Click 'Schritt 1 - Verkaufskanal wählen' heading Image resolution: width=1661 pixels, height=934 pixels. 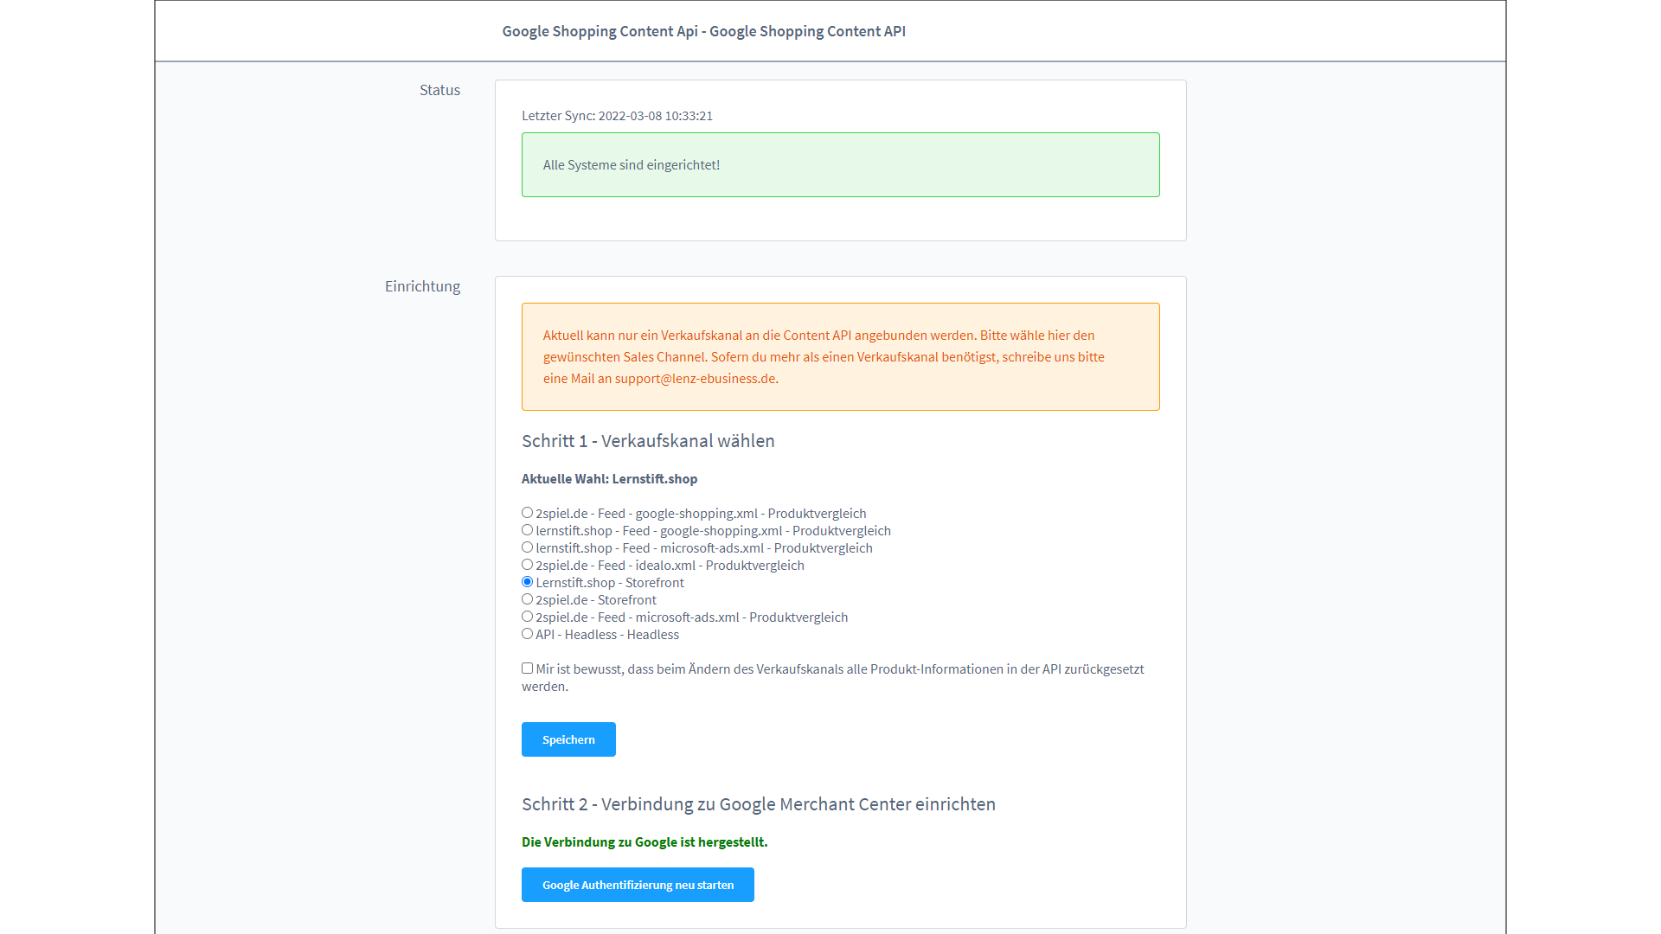[648, 441]
